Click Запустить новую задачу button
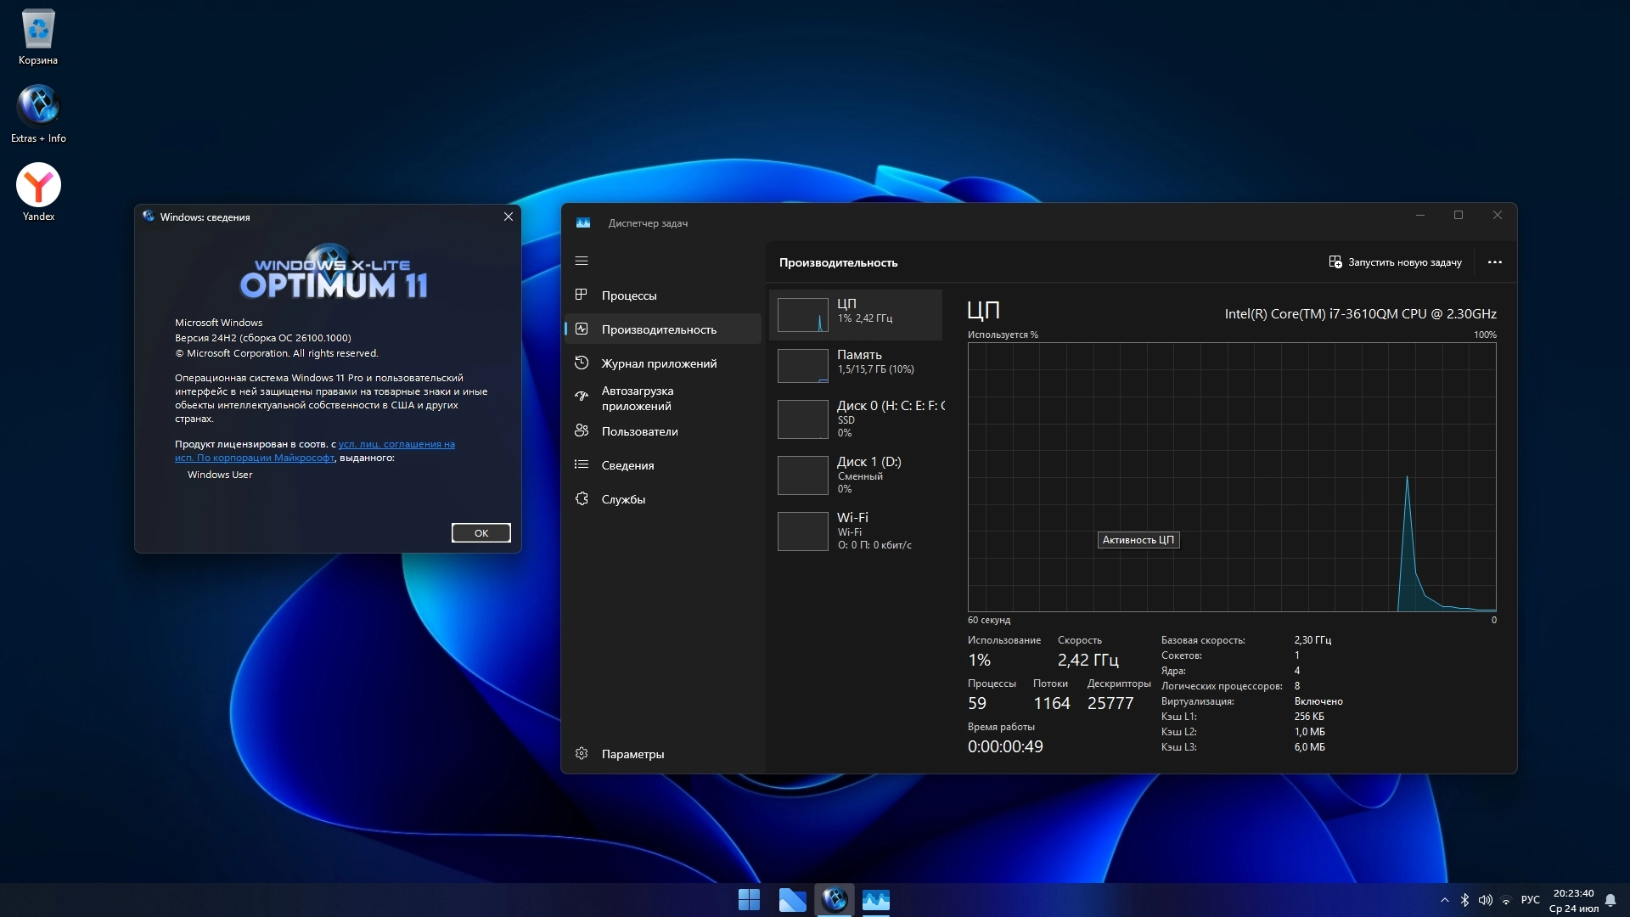Image resolution: width=1630 pixels, height=917 pixels. click(1395, 262)
